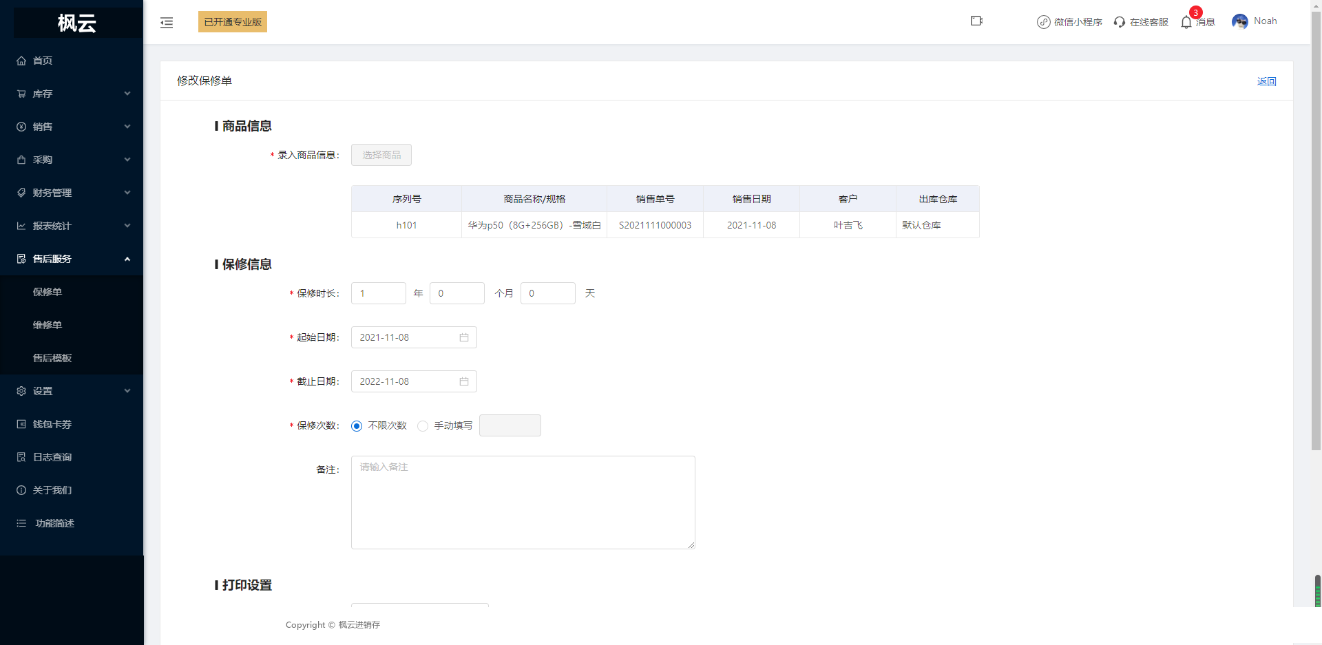The height and width of the screenshot is (645, 1322).
Task: Expand the 设置 menu chevron
Action: pyautogui.click(x=127, y=391)
